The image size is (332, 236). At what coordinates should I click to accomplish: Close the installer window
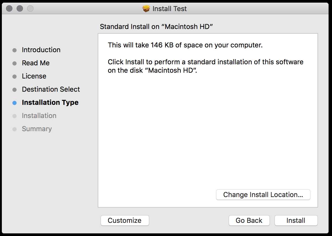[9, 9]
